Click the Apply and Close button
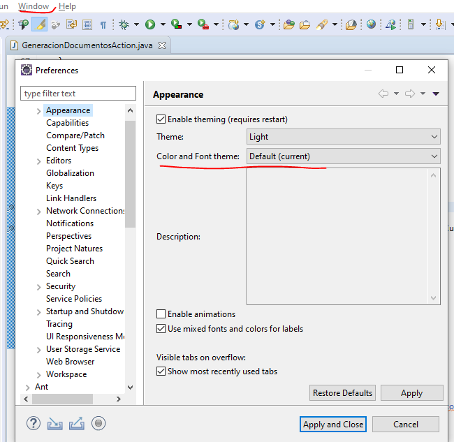 tap(333, 425)
